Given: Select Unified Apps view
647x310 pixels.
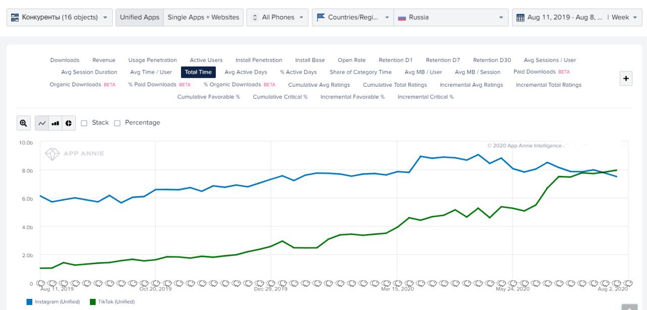Looking at the screenshot, I should 140,17.
